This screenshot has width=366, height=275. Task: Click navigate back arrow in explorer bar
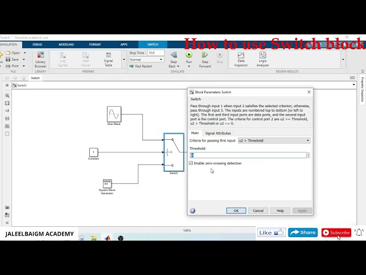pyautogui.click(x=7, y=78)
